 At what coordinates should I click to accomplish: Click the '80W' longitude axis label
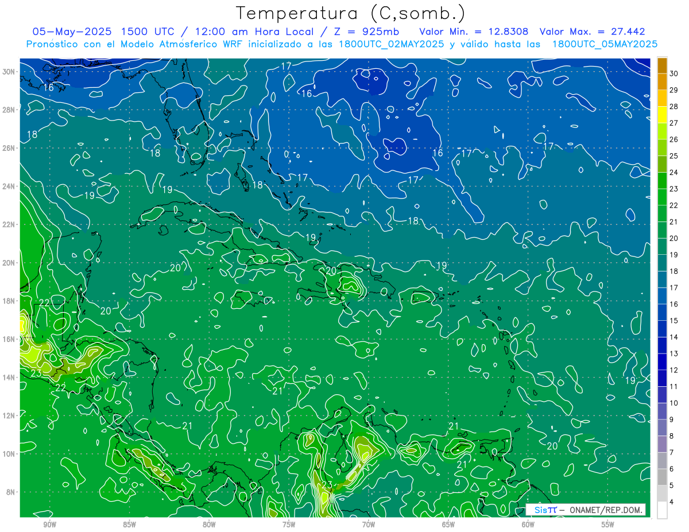coord(209,525)
